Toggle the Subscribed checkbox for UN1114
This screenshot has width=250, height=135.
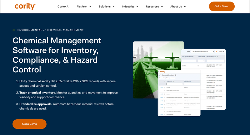[x=198, y=66]
